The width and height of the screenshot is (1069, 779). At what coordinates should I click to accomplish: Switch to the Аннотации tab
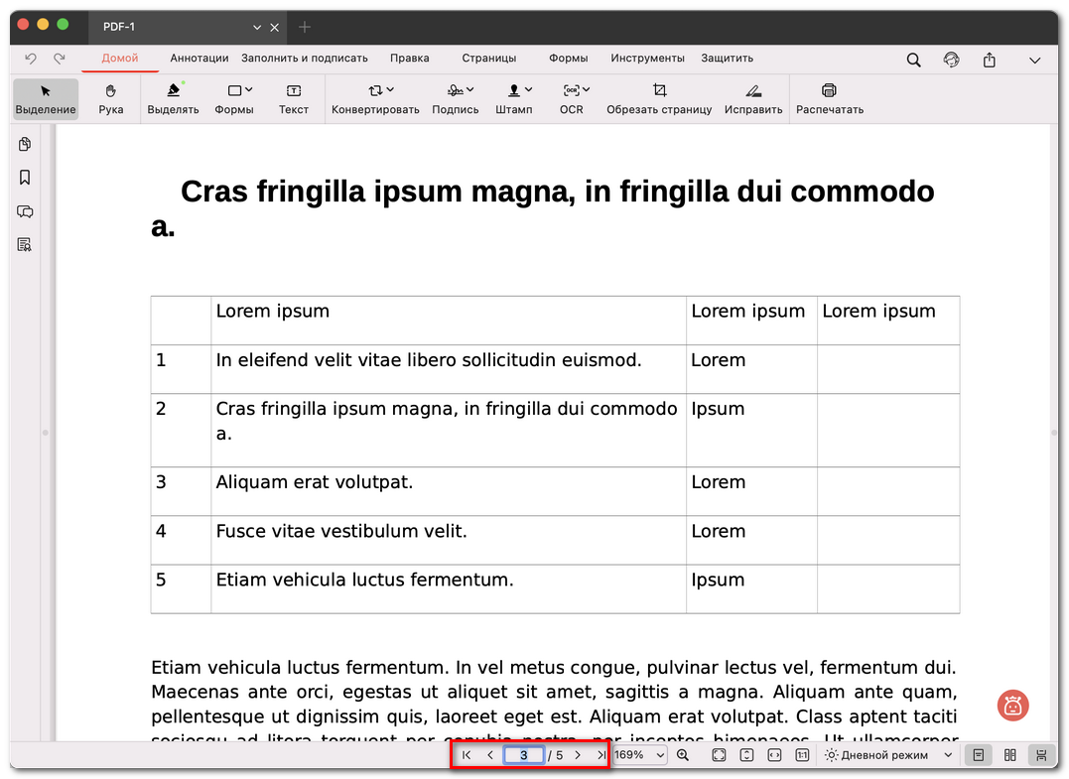click(x=199, y=58)
